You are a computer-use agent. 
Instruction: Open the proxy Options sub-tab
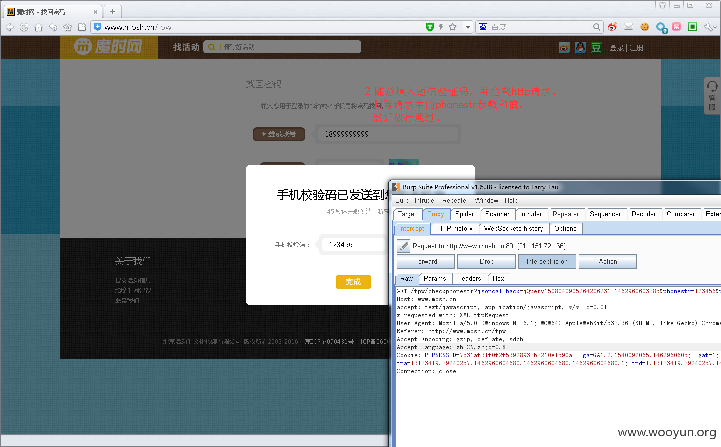click(x=565, y=228)
